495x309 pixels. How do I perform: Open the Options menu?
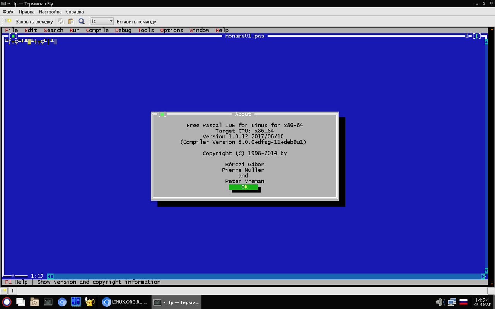[172, 30]
